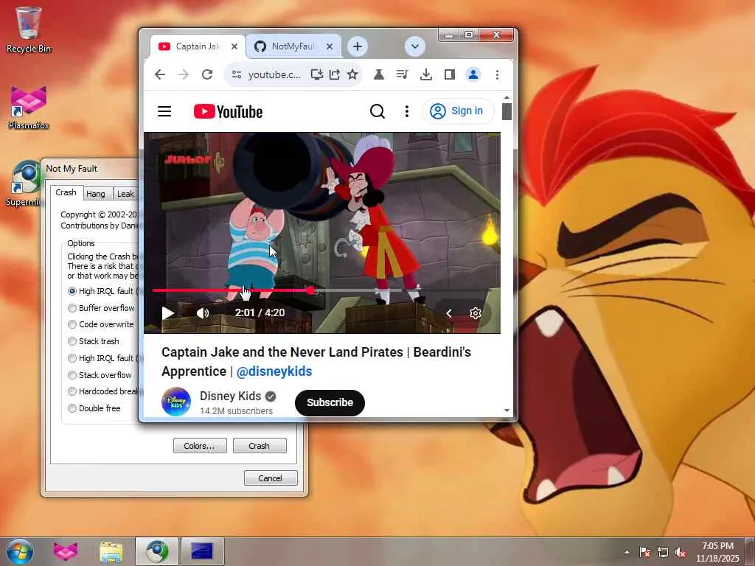Viewport: 755px width, 566px height.
Task: Select Code overwrite radio option
Action: pyautogui.click(x=101, y=324)
